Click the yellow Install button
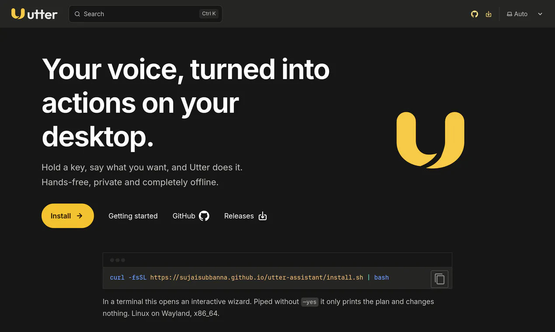Viewport: 555px width, 332px height. point(68,216)
